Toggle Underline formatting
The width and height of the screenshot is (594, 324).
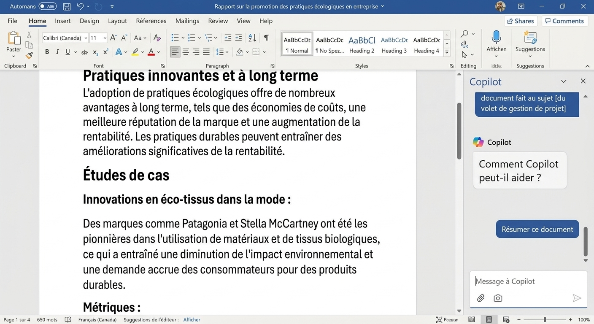[67, 52]
